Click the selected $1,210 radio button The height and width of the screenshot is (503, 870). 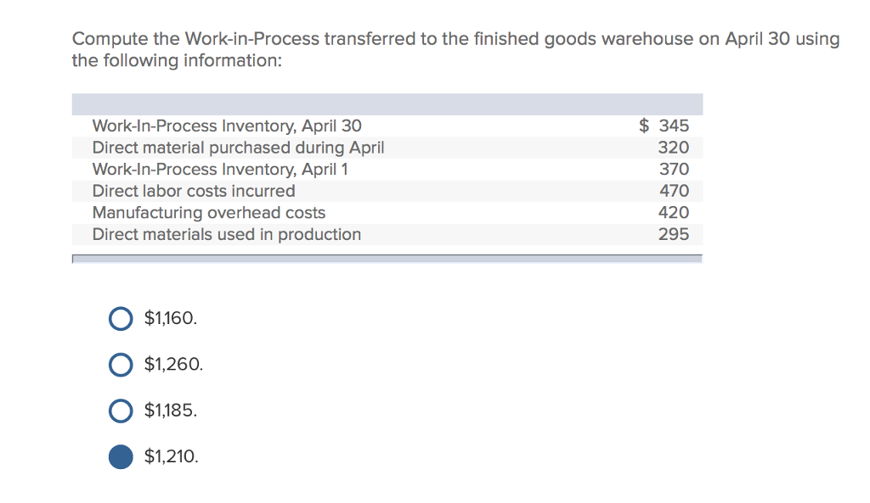coord(121,457)
